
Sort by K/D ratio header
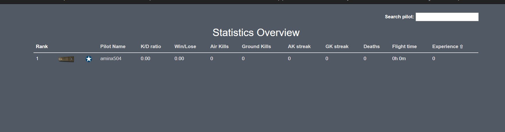[x=151, y=46]
